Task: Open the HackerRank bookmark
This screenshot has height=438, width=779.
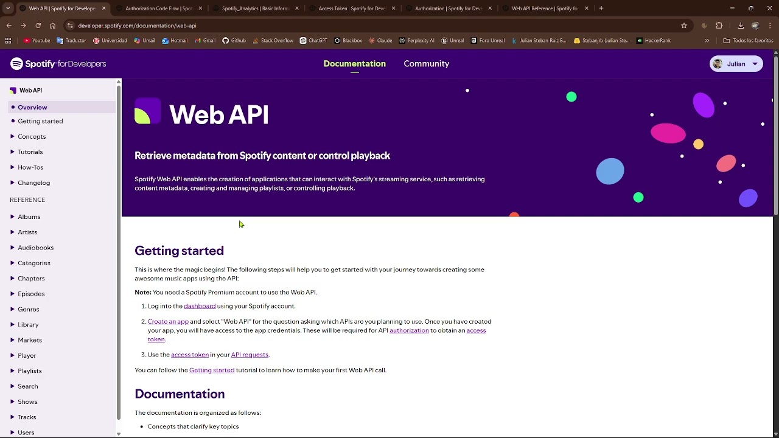Action: 654,41
